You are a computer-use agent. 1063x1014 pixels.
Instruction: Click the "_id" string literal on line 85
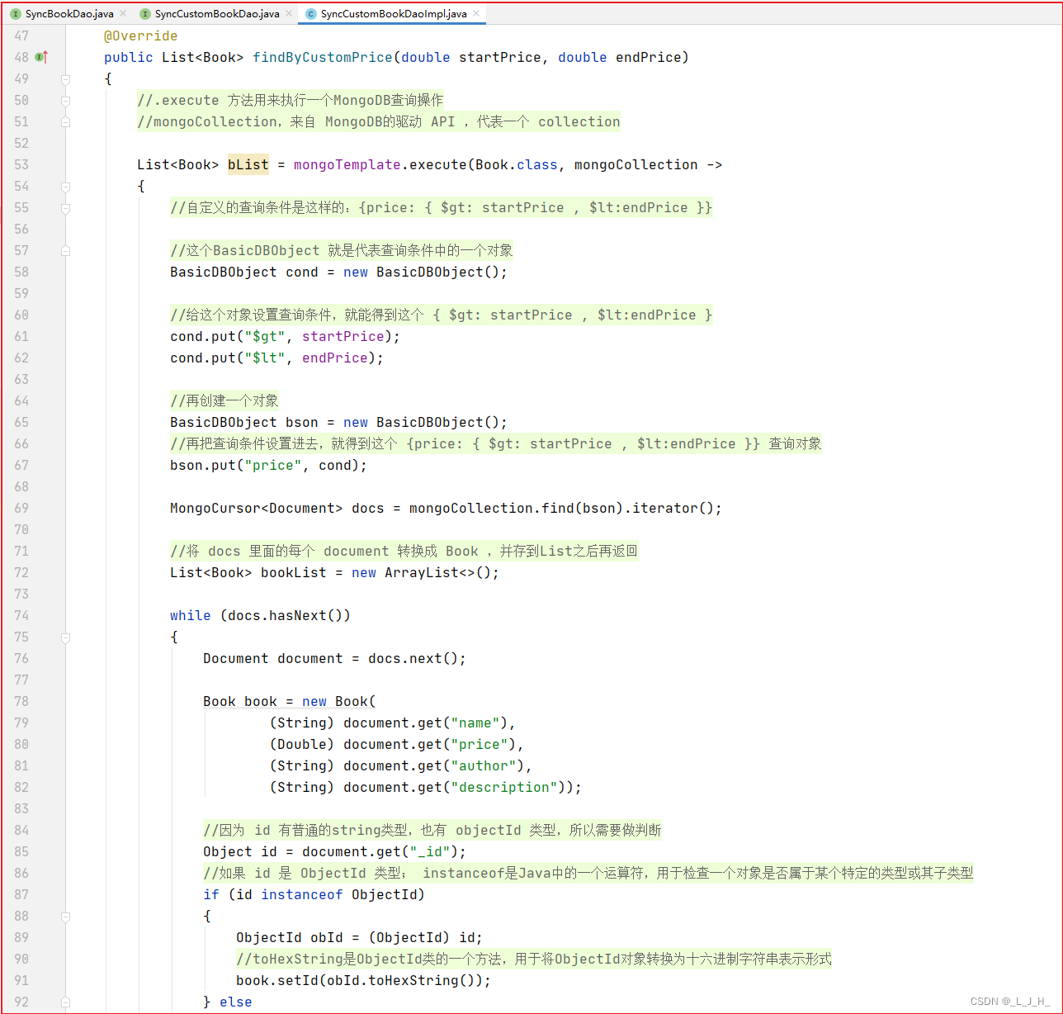click(430, 852)
